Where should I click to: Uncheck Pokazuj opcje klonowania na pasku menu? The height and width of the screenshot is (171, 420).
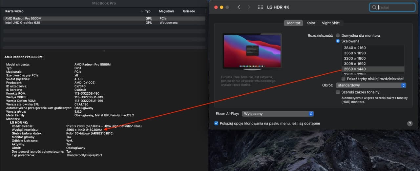pos(216,123)
